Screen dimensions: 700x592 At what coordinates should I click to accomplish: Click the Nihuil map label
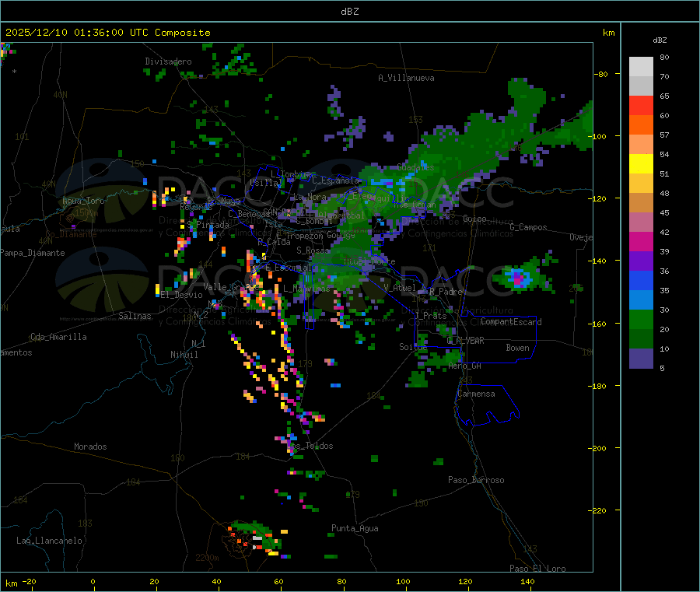[184, 355]
